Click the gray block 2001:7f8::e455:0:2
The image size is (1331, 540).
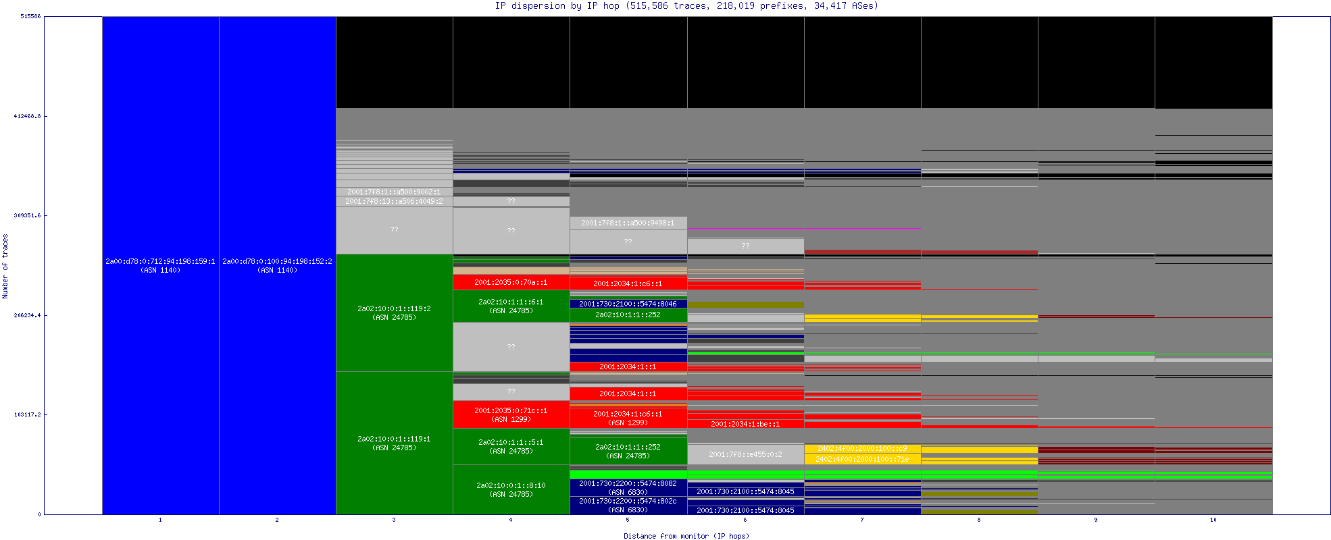click(x=746, y=454)
